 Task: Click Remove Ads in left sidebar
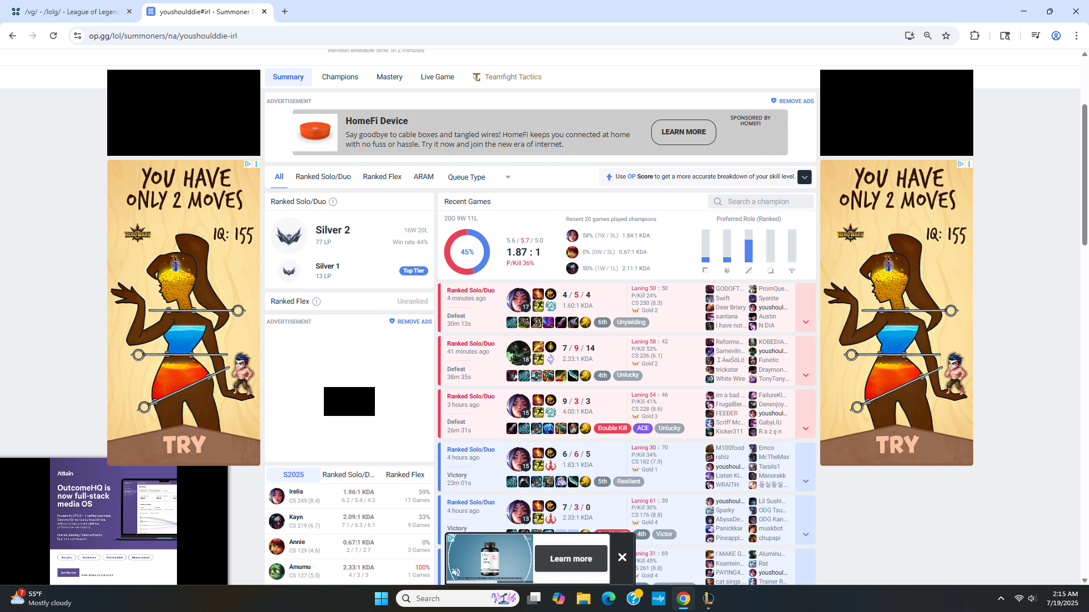tap(411, 322)
